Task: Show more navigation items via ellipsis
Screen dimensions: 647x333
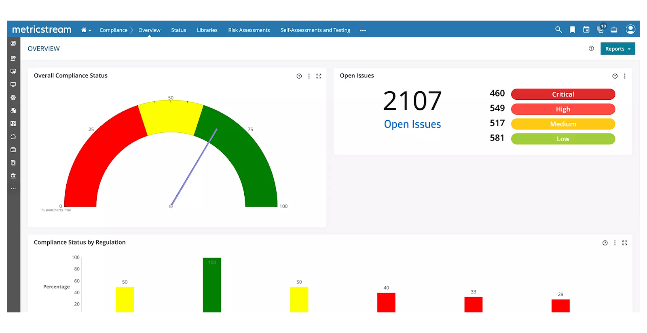Action: click(x=363, y=30)
